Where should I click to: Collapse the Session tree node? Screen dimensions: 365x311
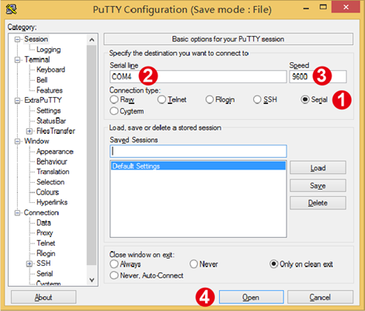17,40
